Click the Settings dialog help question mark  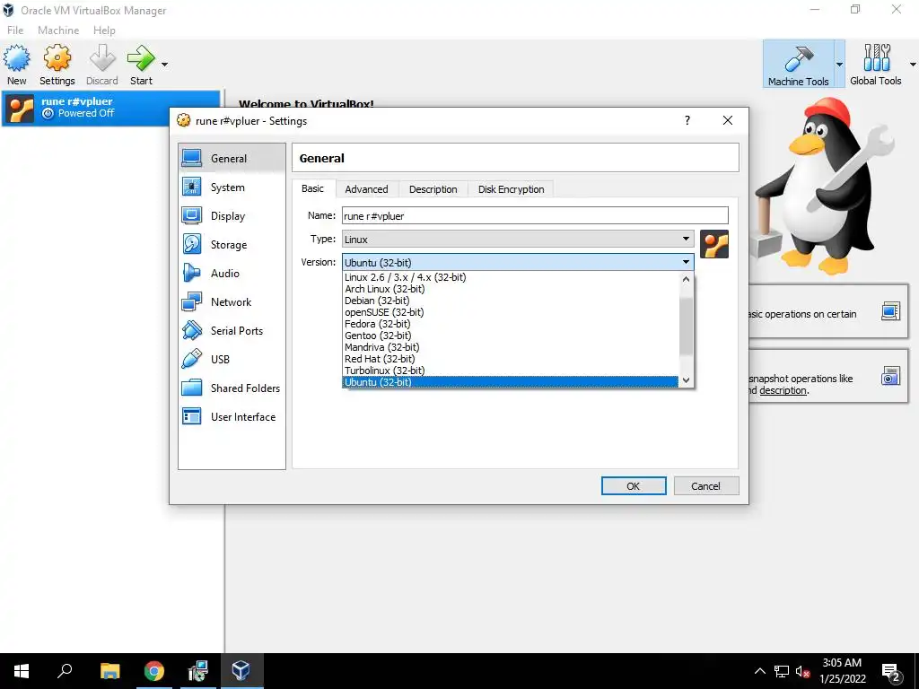(687, 120)
